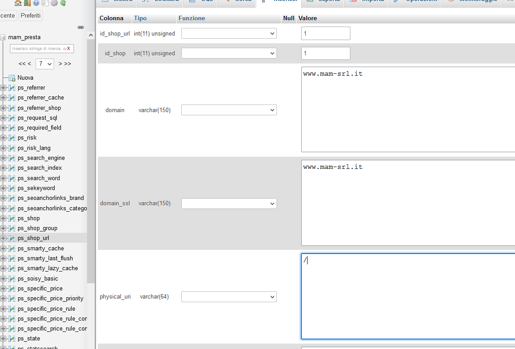Click the red X to clear table filter
515x349 pixels.
tap(68, 49)
